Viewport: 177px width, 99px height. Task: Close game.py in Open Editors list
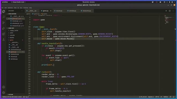click(x=9, y=19)
